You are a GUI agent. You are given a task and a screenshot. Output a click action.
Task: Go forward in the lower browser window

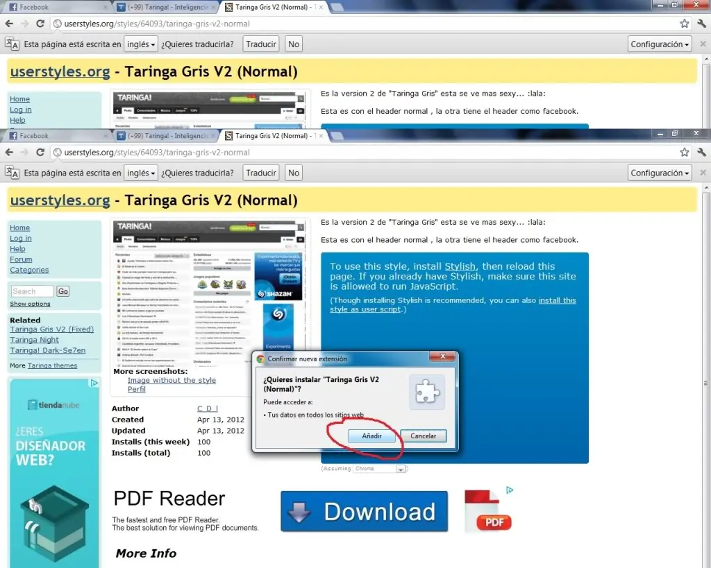24,152
